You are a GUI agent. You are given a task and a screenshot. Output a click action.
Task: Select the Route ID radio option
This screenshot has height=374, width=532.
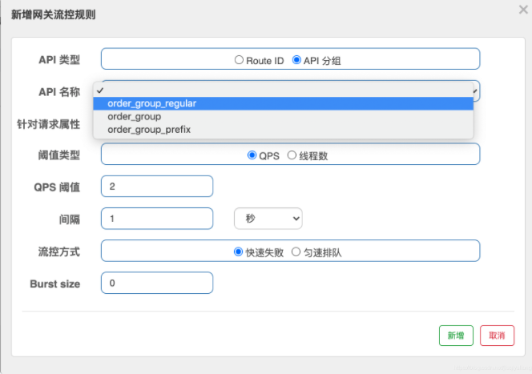[x=239, y=60]
